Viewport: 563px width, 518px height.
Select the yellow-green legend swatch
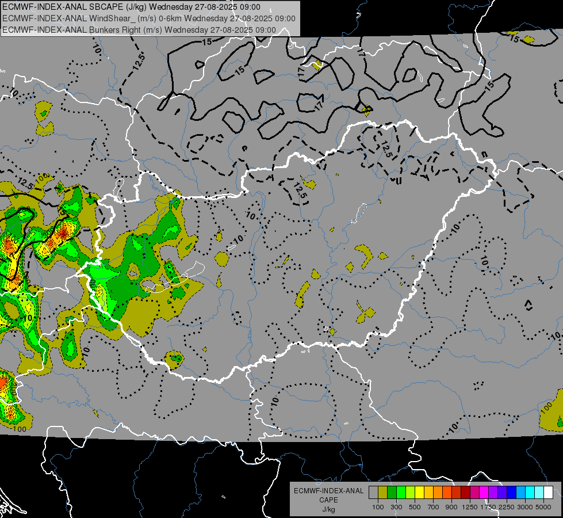(410, 493)
